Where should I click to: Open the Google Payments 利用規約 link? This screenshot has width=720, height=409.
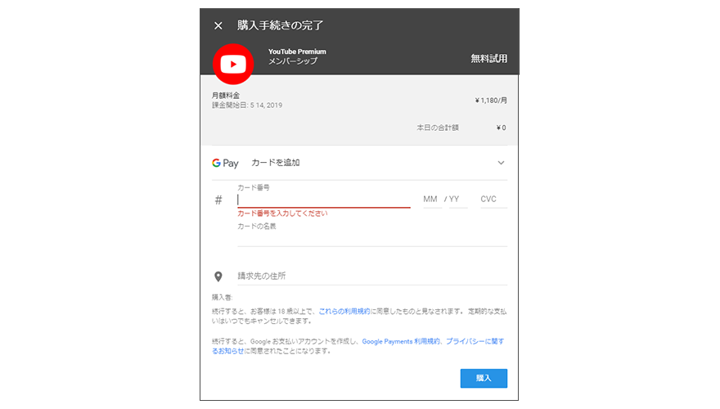click(401, 342)
